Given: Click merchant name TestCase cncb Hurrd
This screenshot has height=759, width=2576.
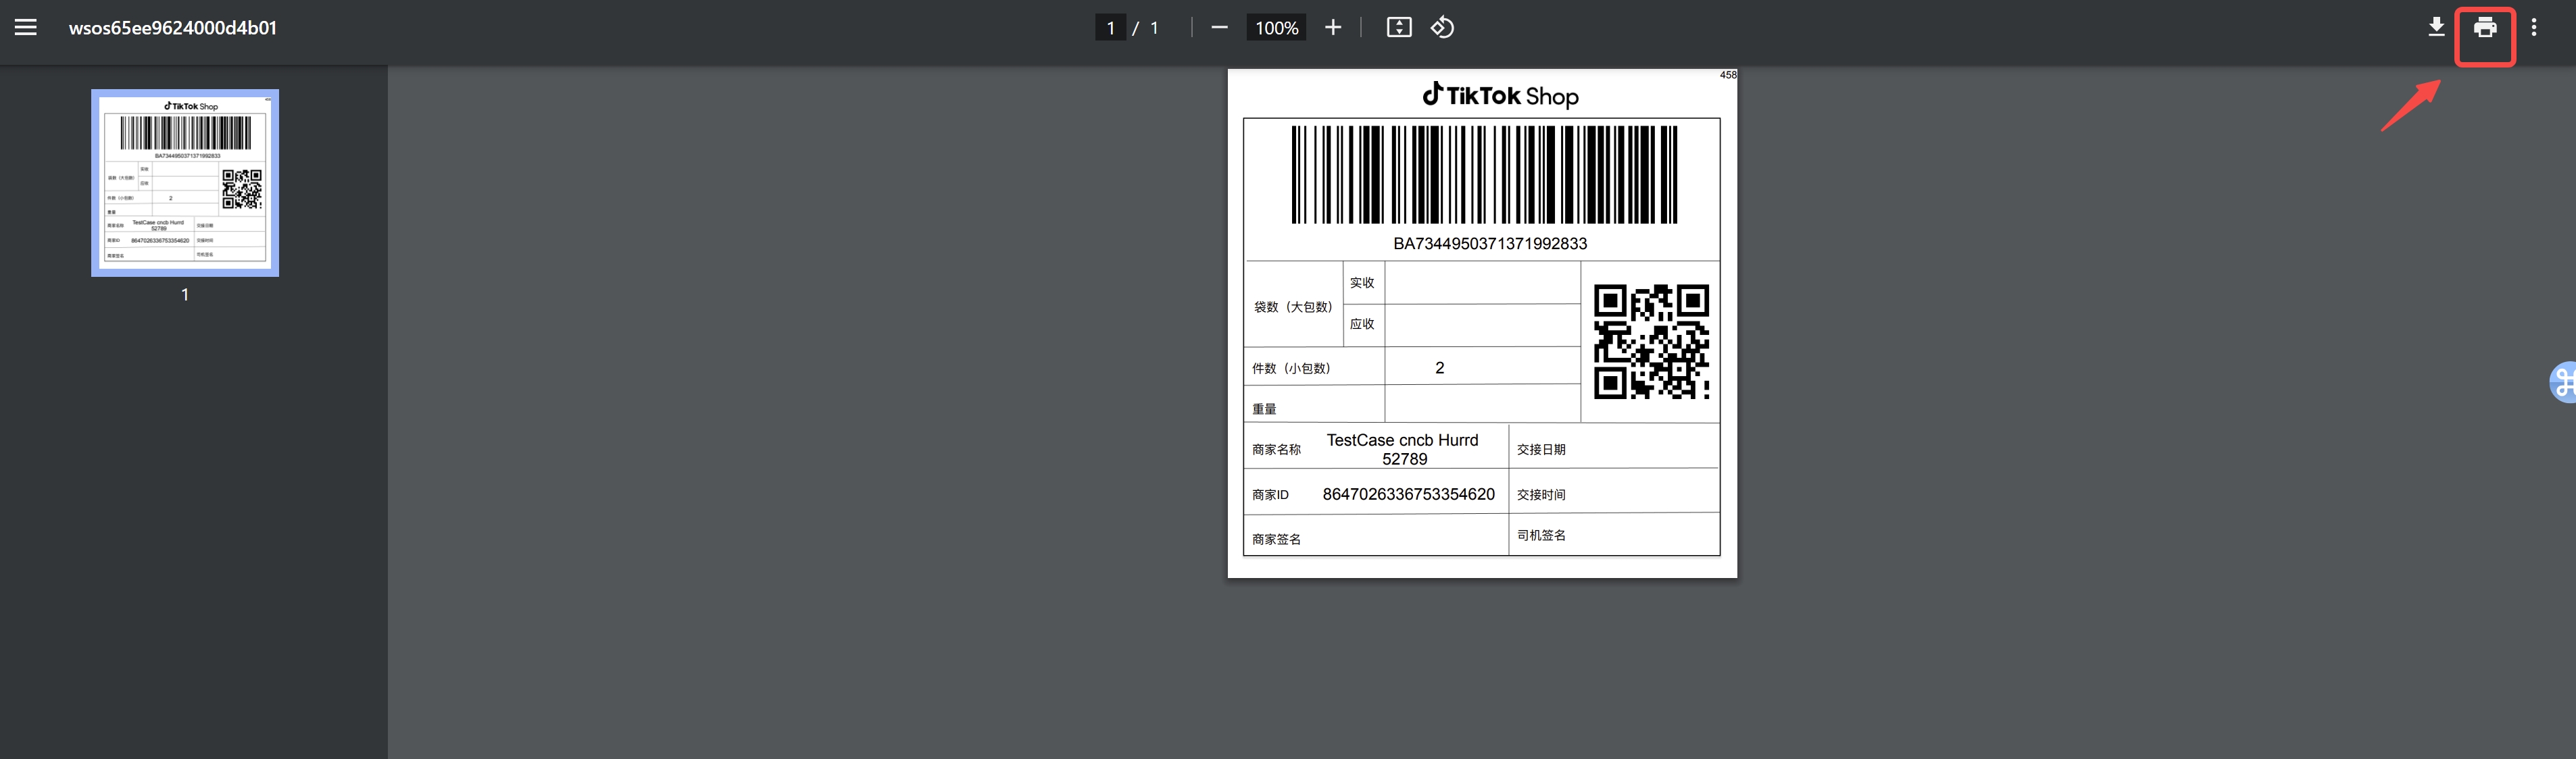Looking at the screenshot, I should click(x=1402, y=440).
